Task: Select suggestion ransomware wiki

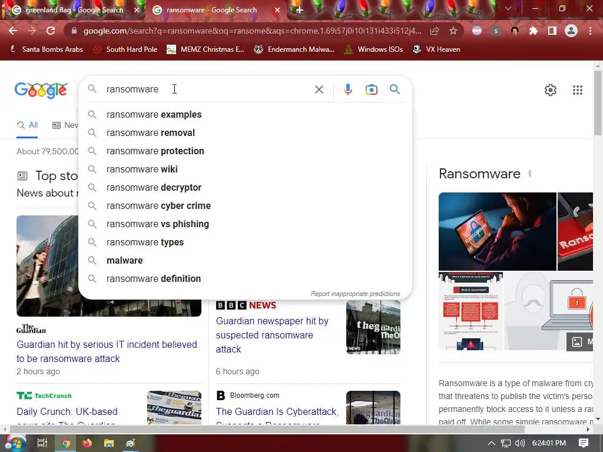Action: [245, 169]
